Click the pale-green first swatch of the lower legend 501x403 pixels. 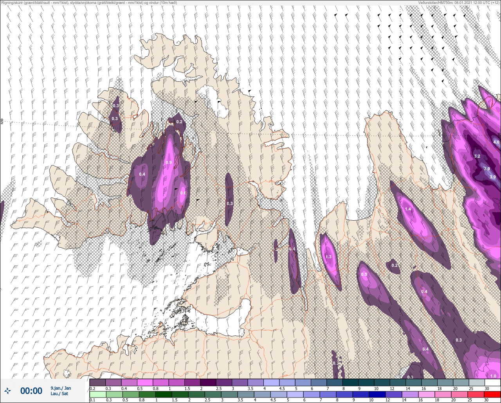pyautogui.click(x=97, y=394)
